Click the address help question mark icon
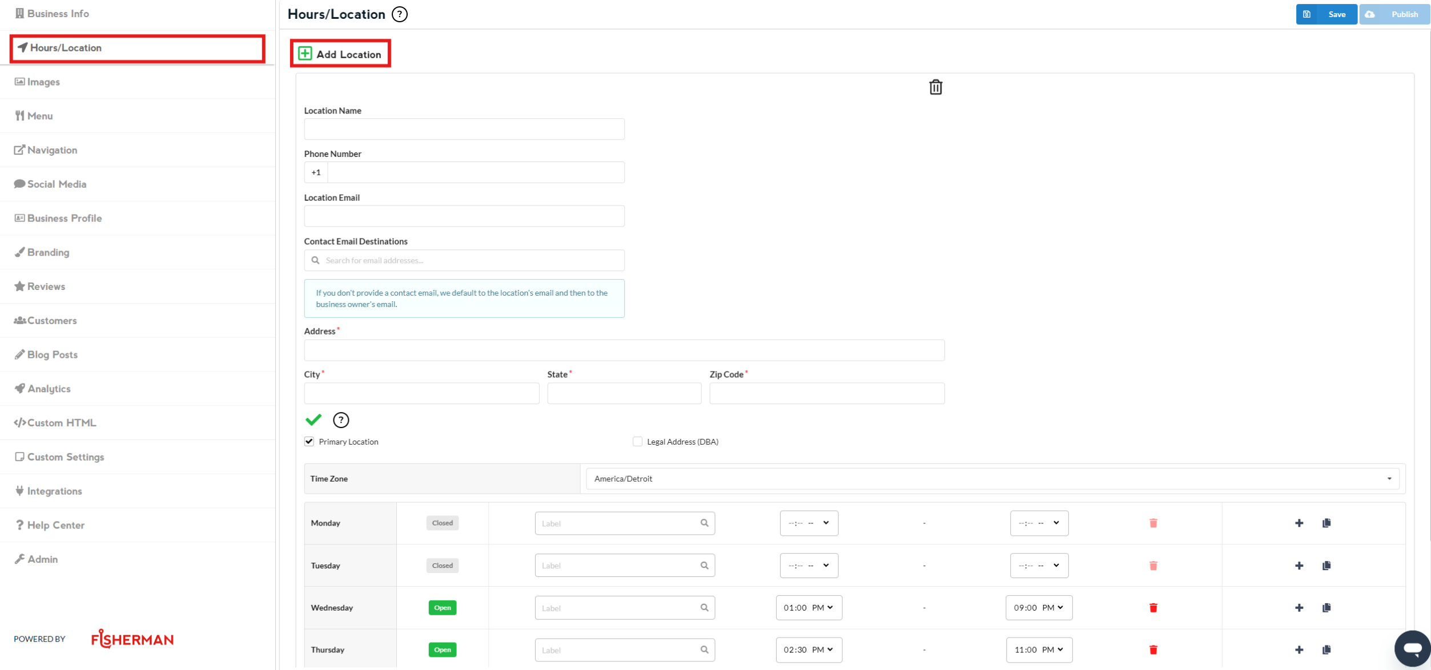 click(341, 420)
